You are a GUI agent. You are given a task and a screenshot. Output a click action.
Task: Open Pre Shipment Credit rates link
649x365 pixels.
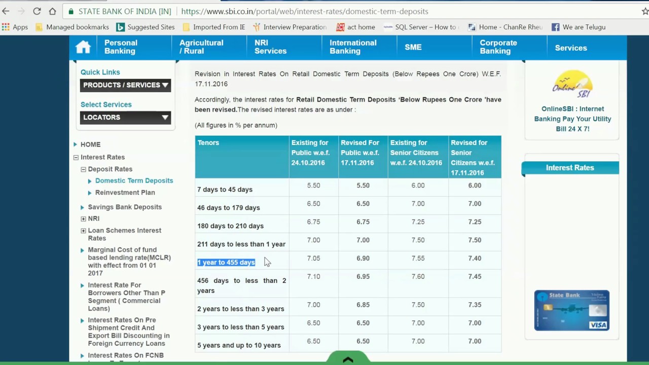click(x=129, y=332)
